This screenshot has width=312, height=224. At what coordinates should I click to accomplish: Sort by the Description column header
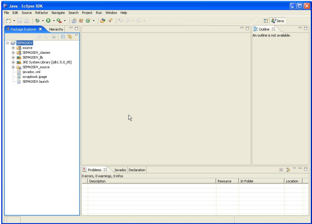97,181
